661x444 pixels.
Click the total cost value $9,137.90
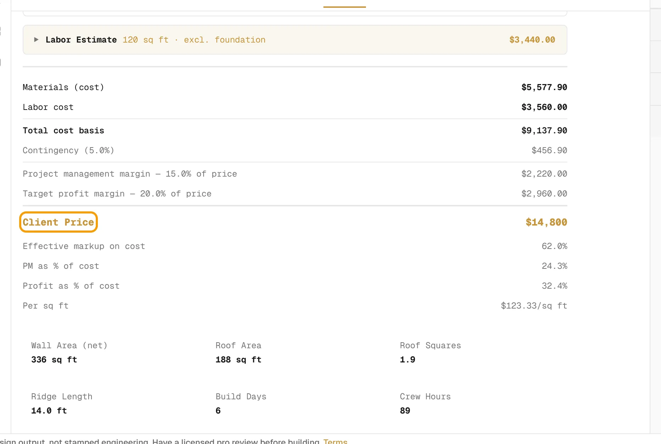pyautogui.click(x=544, y=131)
